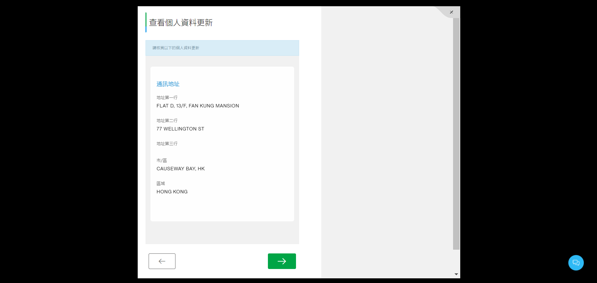The width and height of the screenshot is (597, 283).
Task: Click the 地址第一行 label
Action: 166,97
